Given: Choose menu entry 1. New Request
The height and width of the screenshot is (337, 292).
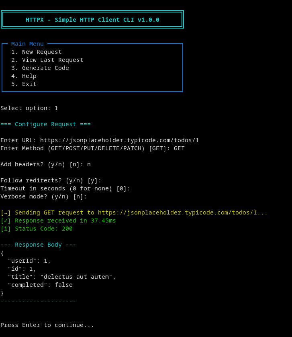Looking at the screenshot, I should point(36,52).
